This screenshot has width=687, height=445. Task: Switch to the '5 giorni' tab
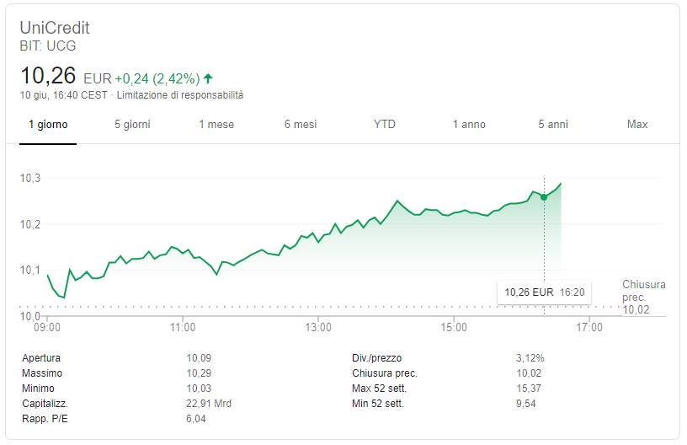pos(132,125)
